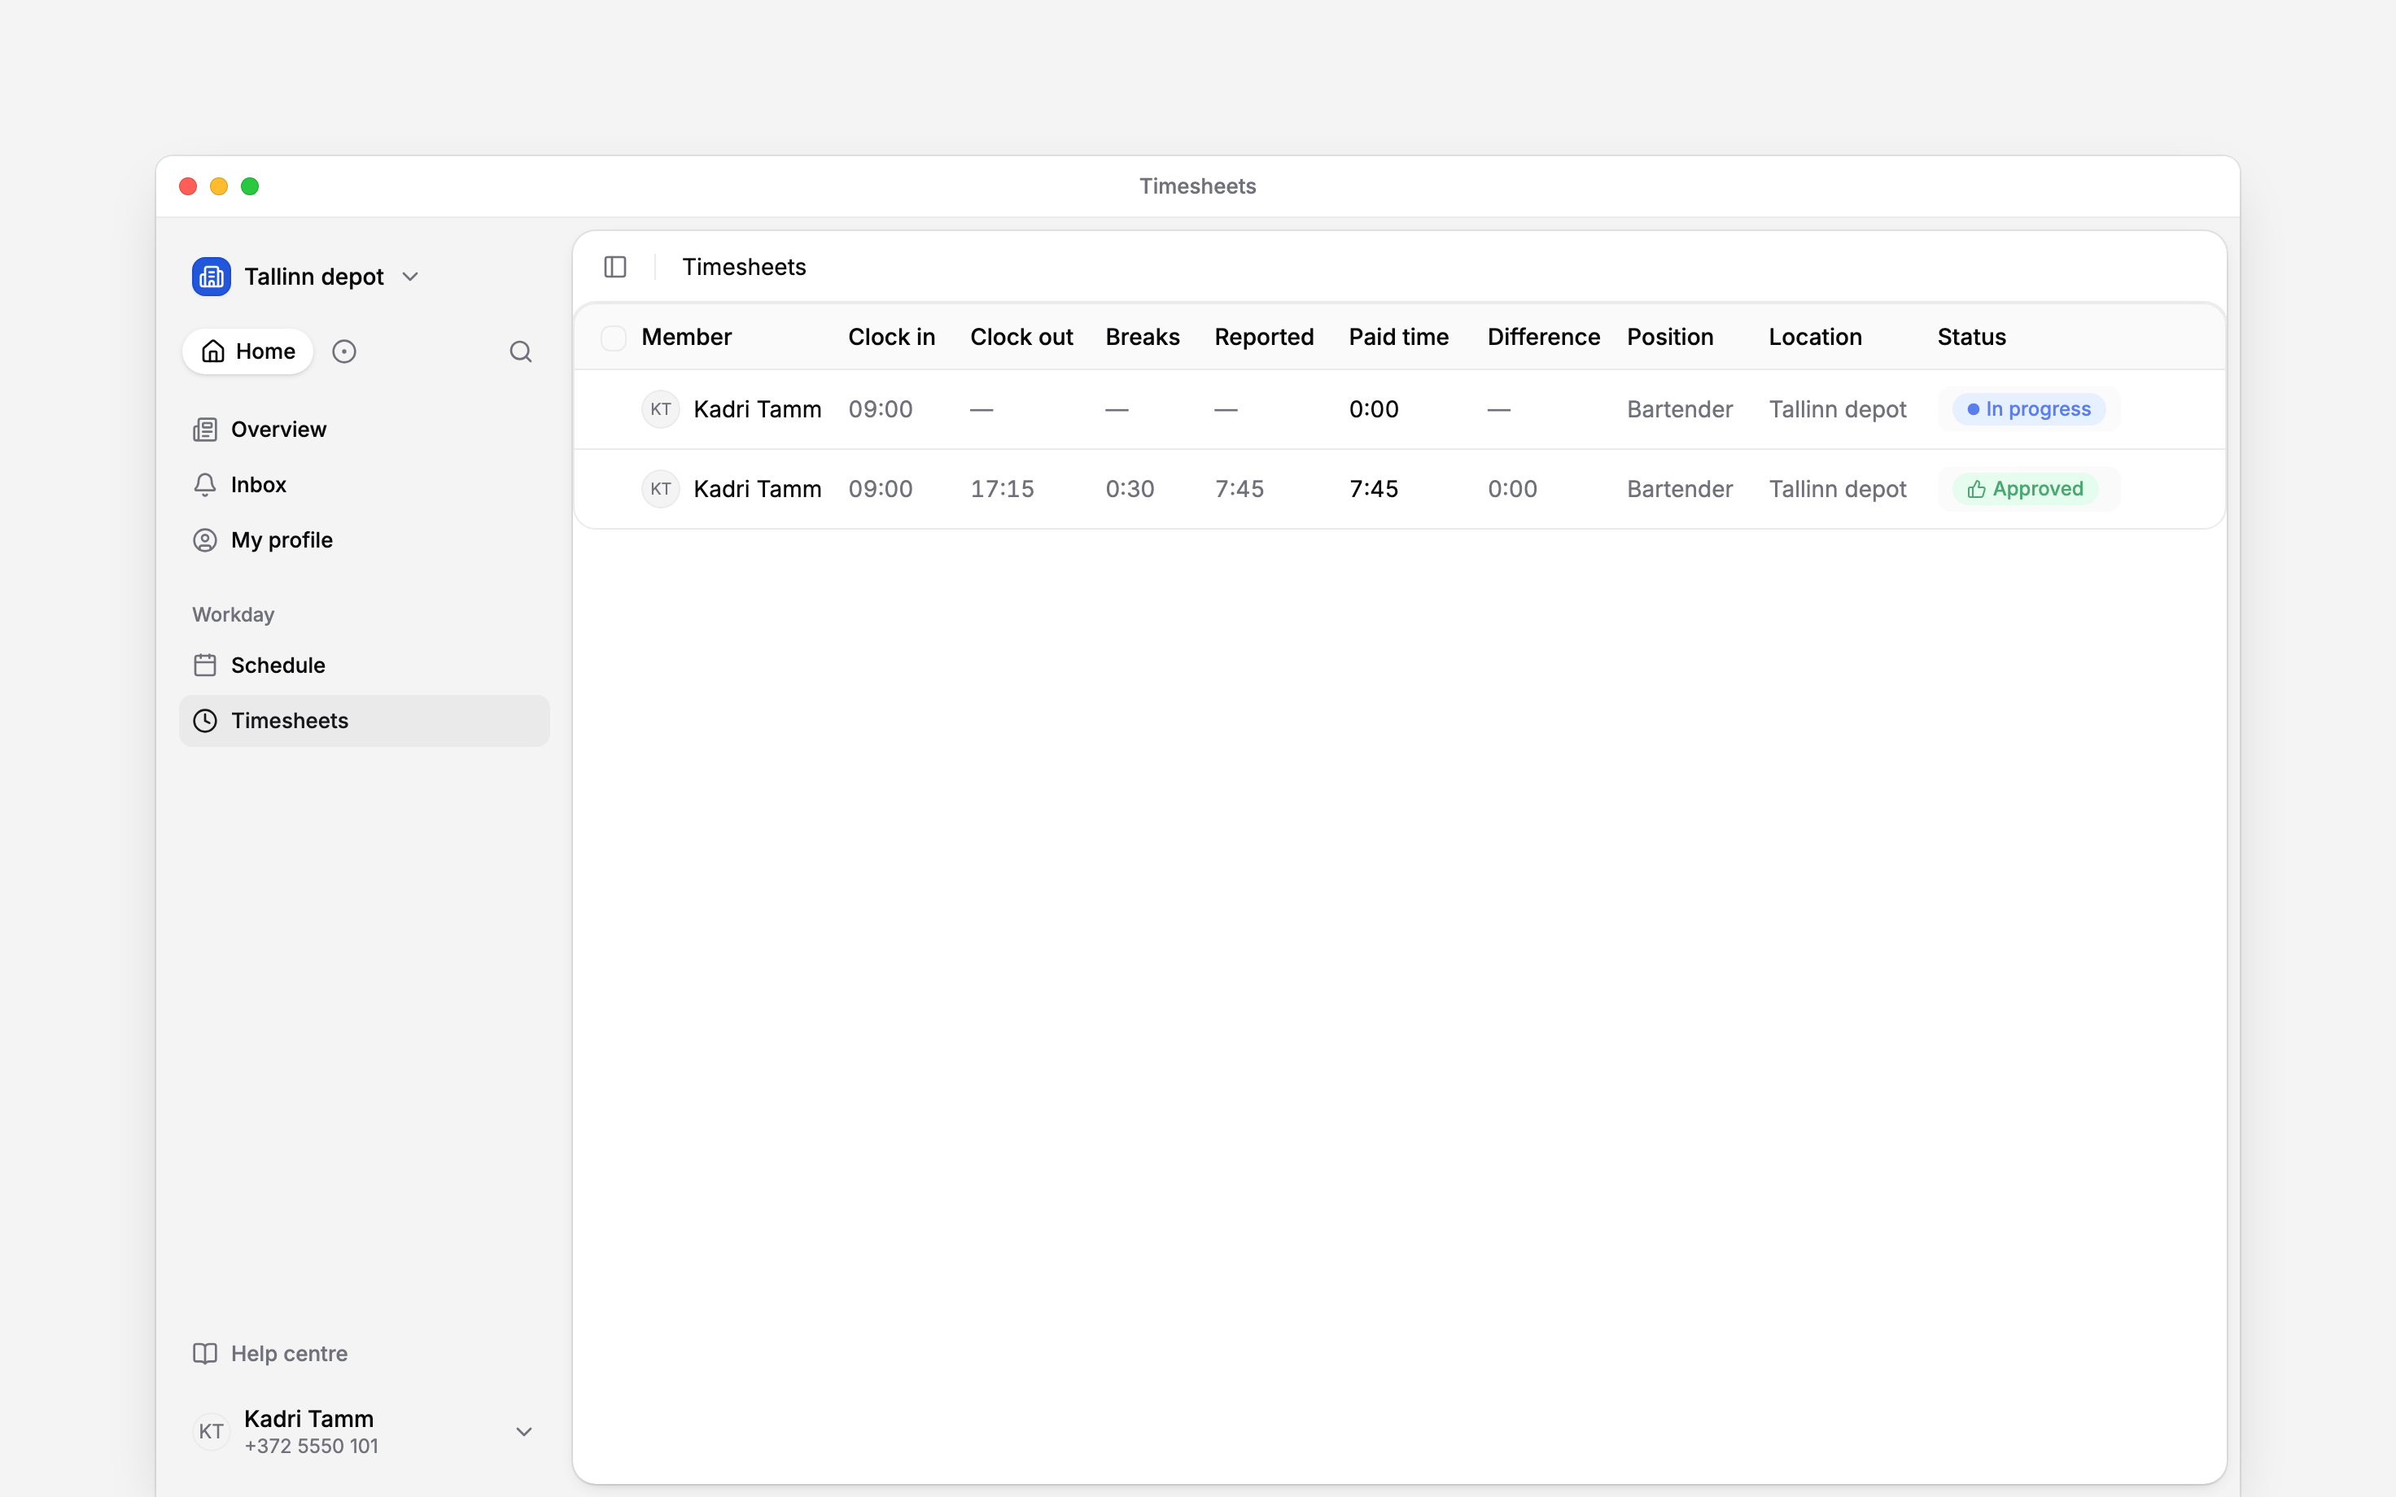Image resolution: width=2396 pixels, height=1497 pixels.
Task: Click the green maximize window button
Action: pyautogui.click(x=250, y=186)
